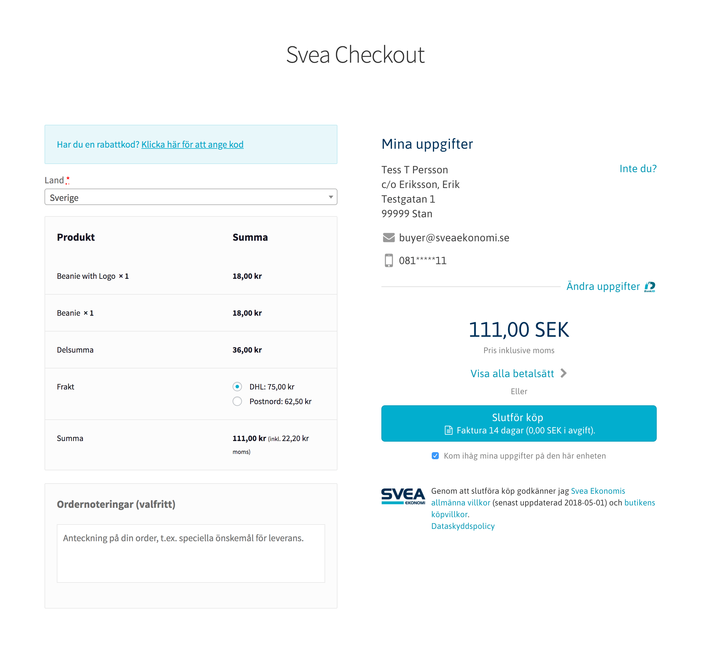Uncheck Kom ihåg mina uppgifter checkbox
This screenshot has height=656, width=703.
[435, 455]
